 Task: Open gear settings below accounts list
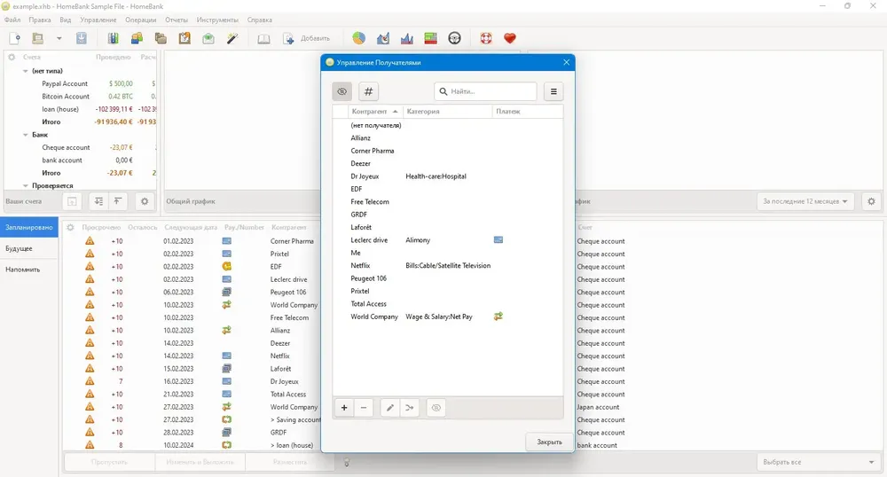point(145,201)
